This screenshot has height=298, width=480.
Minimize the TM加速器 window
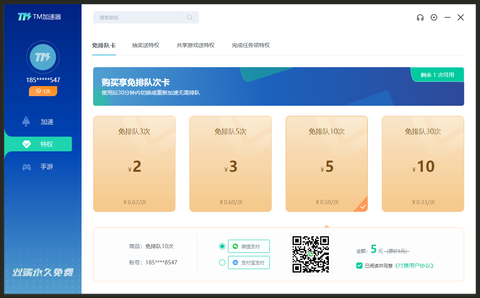click(x=448, y=17)
